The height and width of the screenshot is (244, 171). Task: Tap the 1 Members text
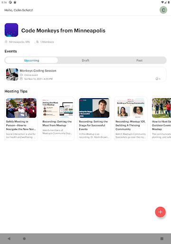tap(47, 42)
